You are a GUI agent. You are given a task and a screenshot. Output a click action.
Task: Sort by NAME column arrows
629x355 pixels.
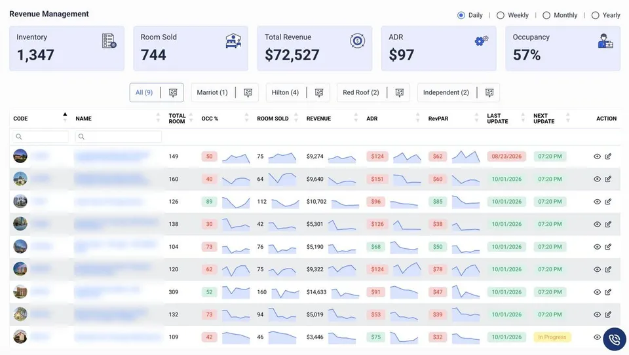click(158, 117)
